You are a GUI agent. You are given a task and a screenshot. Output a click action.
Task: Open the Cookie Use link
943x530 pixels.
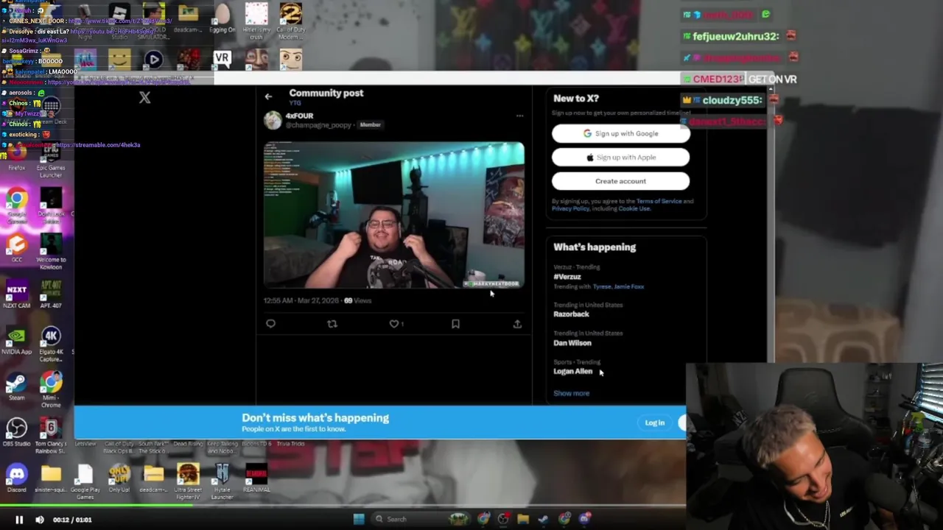point(634,208)
